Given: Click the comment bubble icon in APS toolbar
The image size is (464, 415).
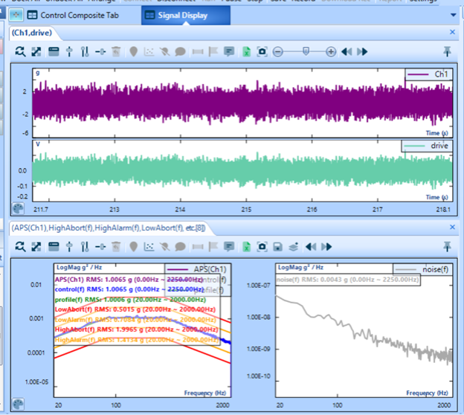Looking at the screenshot, I should click(x=181, y=246).
